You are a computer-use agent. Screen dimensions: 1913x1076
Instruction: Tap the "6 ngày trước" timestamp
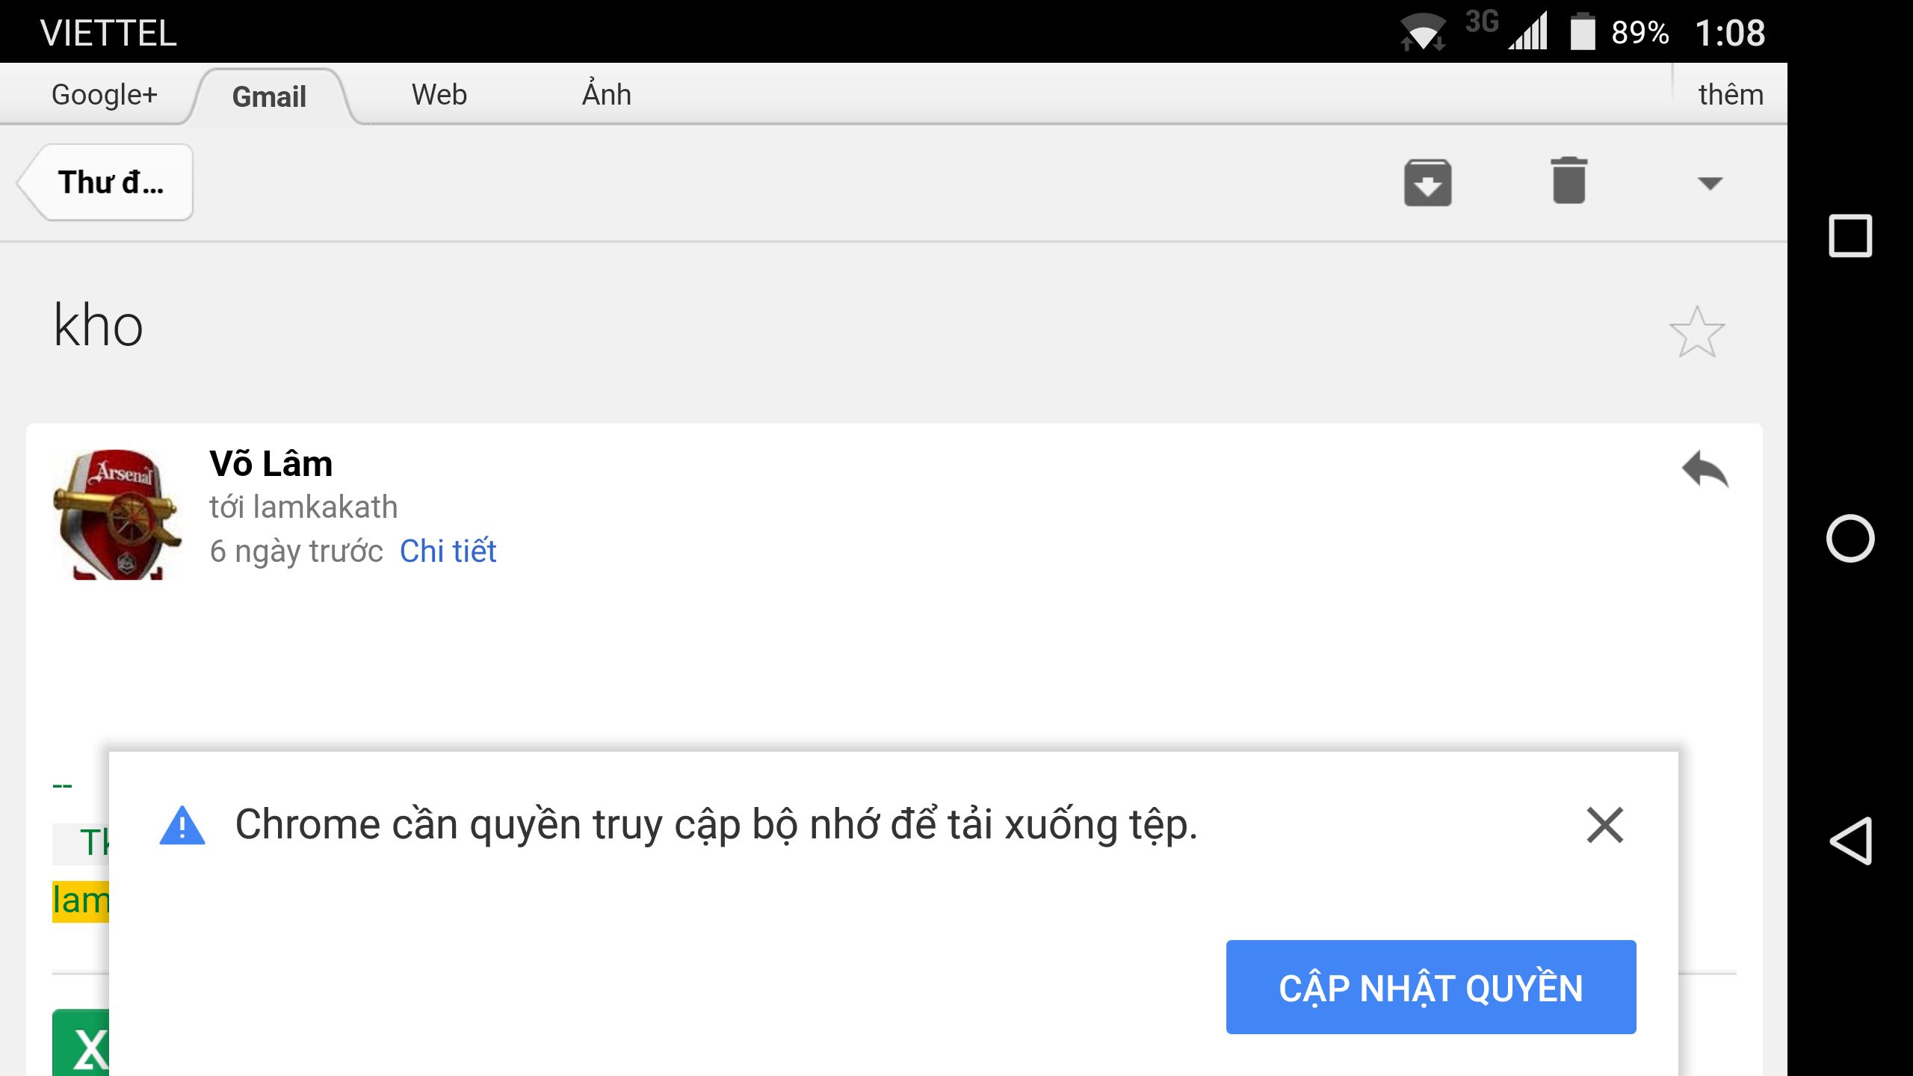(296, 551)
